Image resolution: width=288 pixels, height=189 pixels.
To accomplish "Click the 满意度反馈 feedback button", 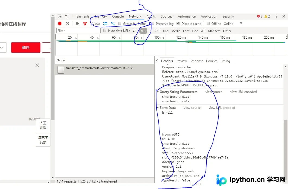I will 43,140.
